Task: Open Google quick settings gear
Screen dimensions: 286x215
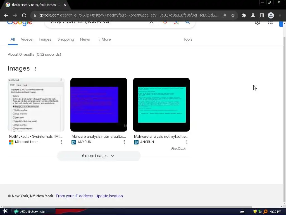Action: 257,23
